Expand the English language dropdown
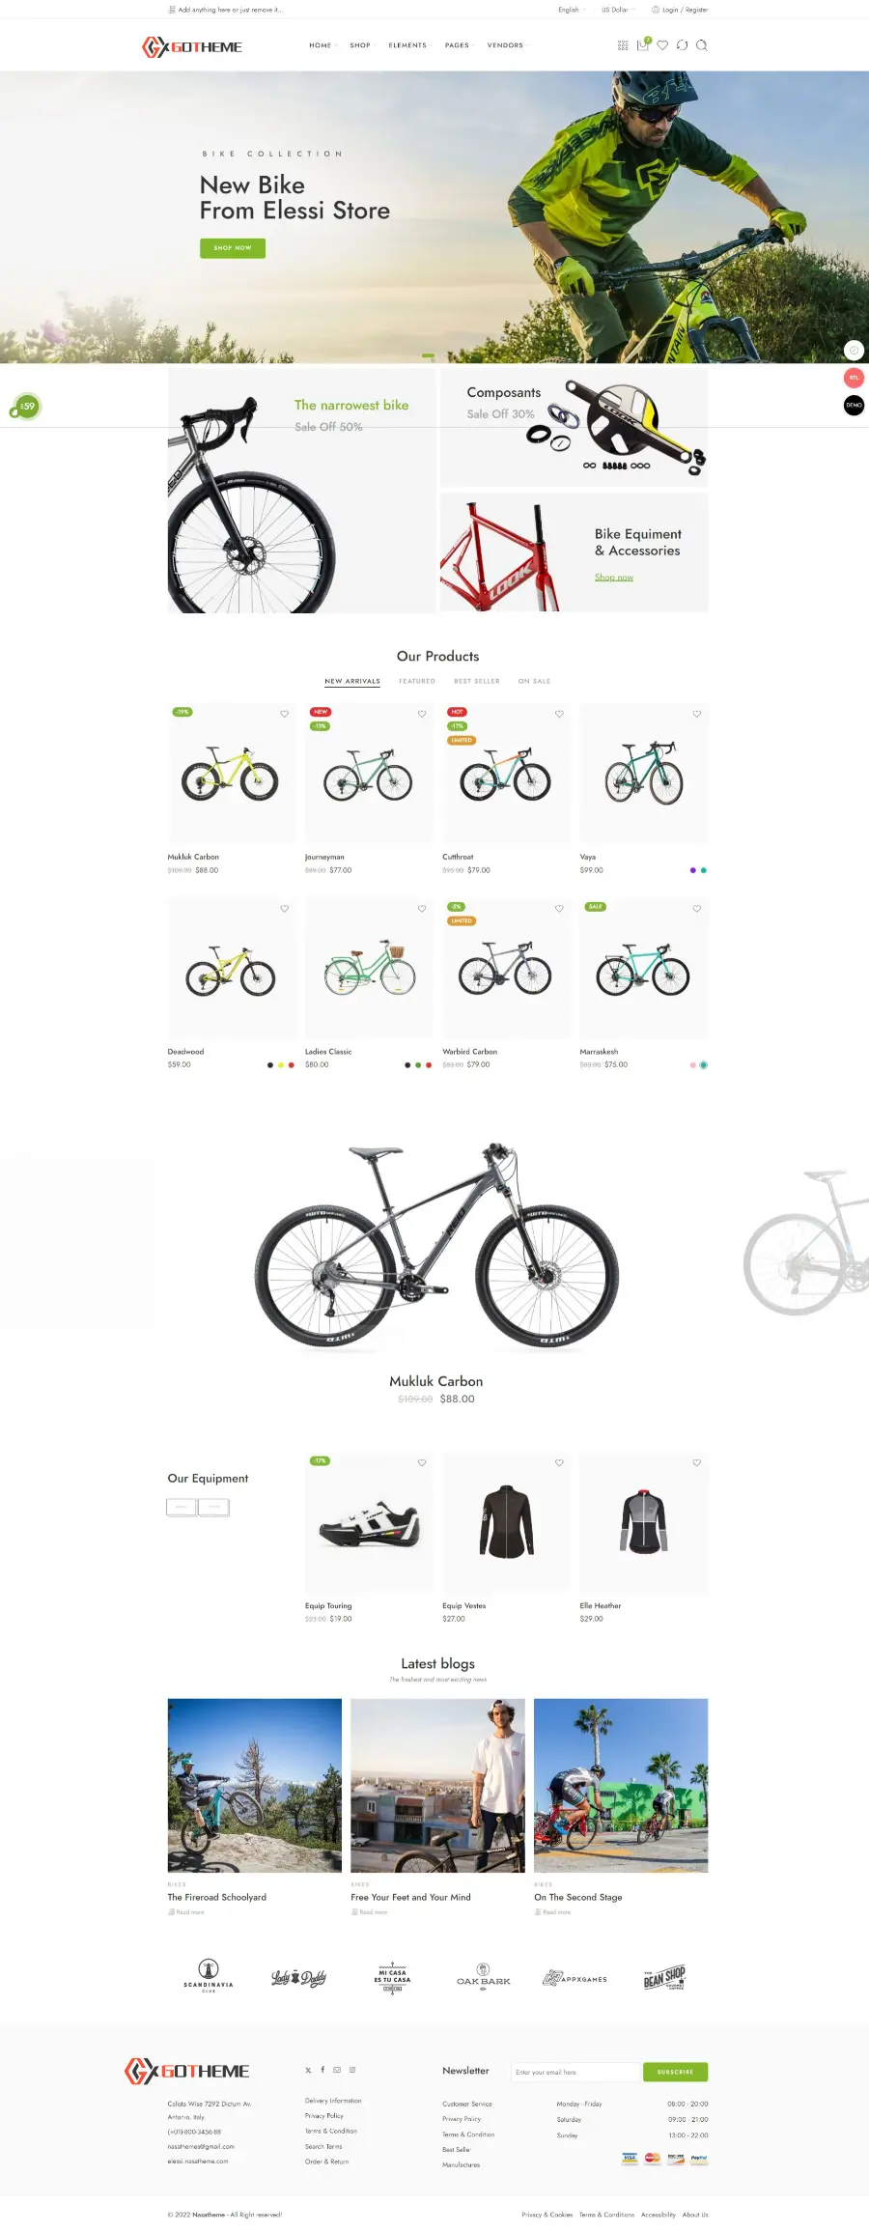The width and height of the screenshot is (869, 2233). [x=572, y=10]
